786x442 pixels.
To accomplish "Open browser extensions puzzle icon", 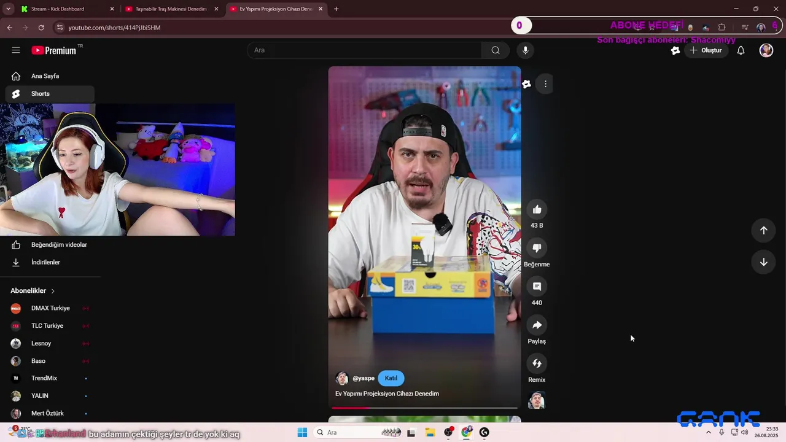I will (722, 28).
